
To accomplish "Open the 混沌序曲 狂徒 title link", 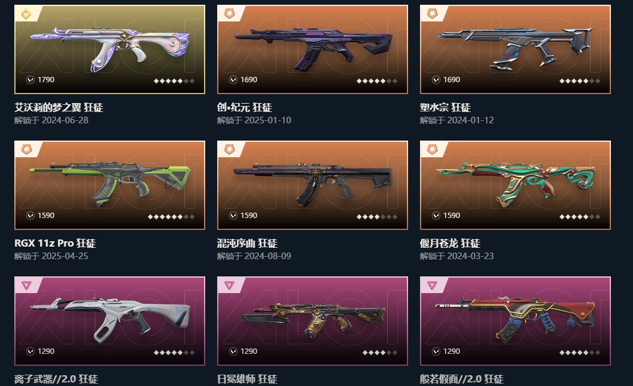I will 247,244.
